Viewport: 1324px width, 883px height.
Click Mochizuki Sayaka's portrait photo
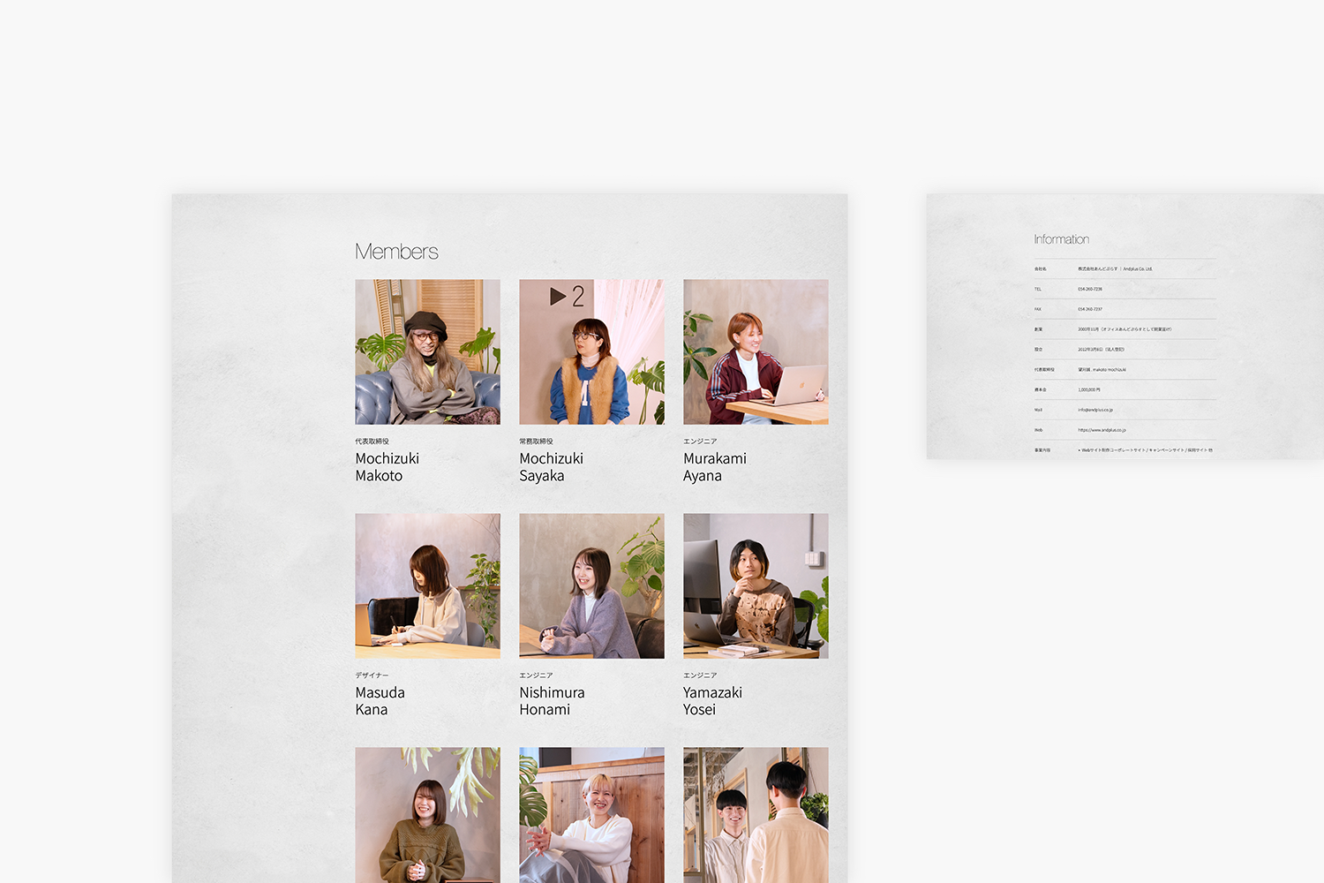(x=591, y=351)
